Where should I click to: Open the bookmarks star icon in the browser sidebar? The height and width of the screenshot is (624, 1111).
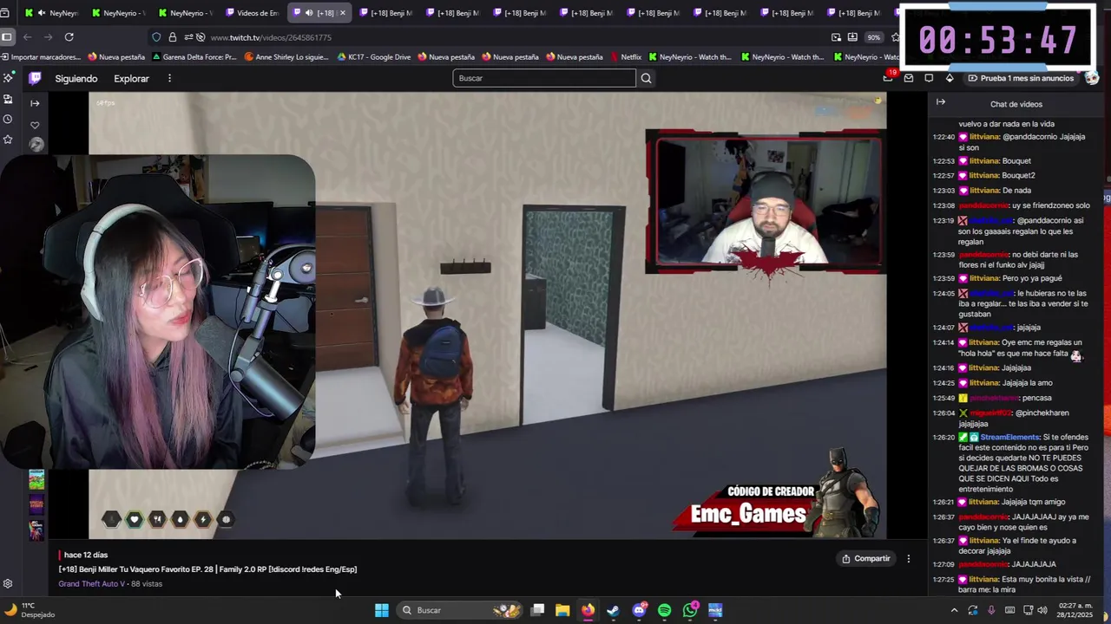click(8, 139)
